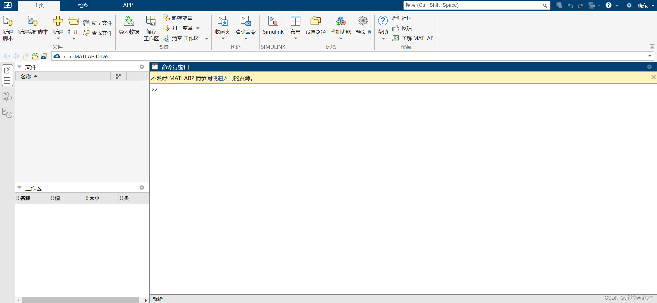
Task: Collapse the toolstrip with minimize arrow
Action: 652,46
